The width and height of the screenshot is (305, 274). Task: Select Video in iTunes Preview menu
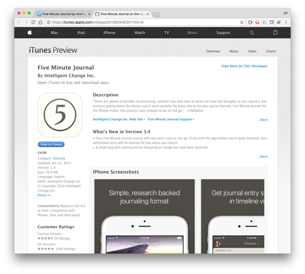click(252, 51)
